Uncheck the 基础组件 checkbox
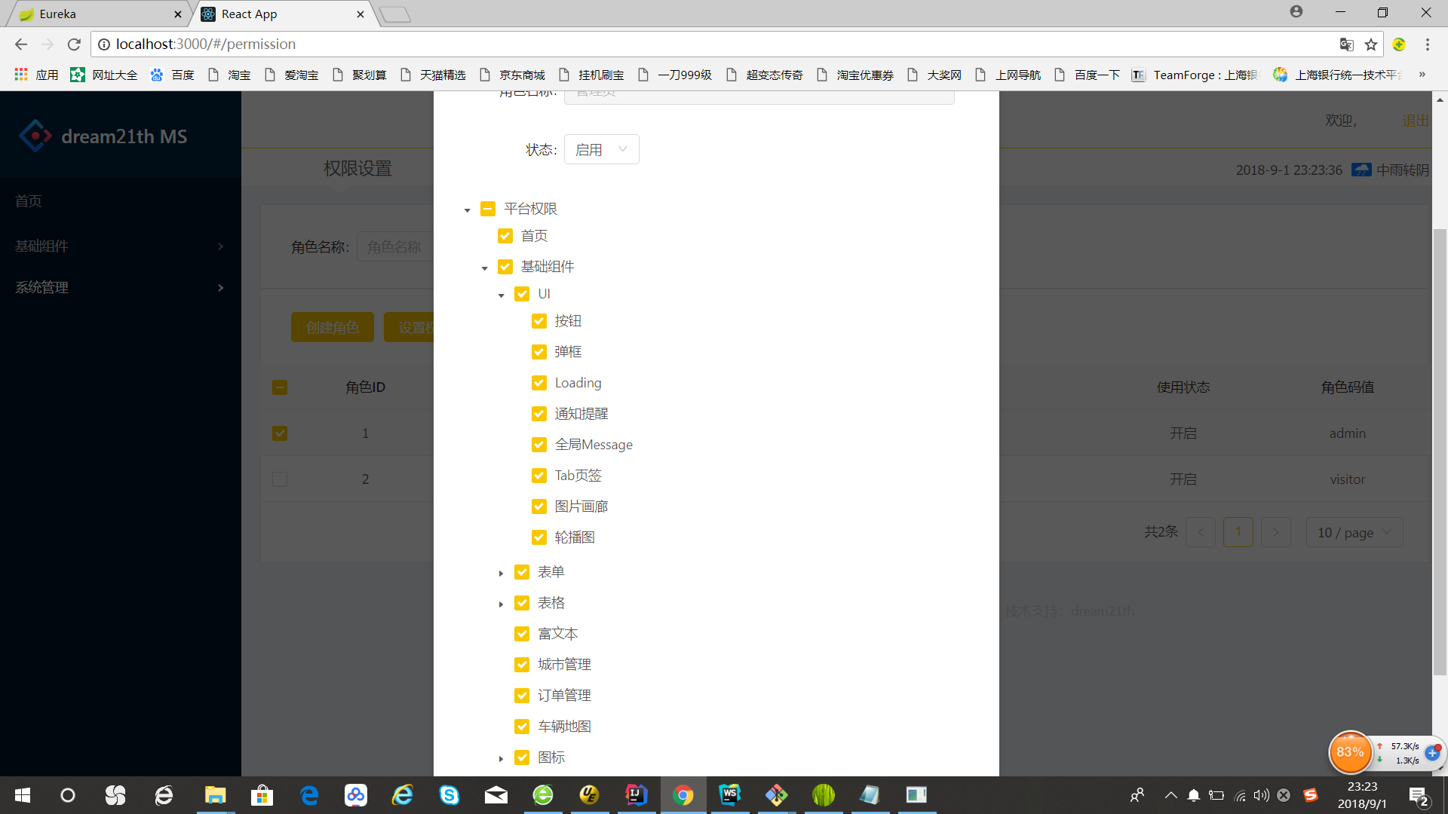The height and width of the screenshot is (814, 1448). (505, 267)
